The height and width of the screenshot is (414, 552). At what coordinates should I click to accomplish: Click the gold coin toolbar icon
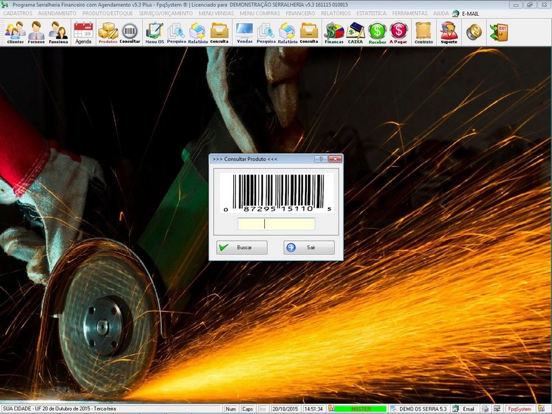(x=474, y=32)
